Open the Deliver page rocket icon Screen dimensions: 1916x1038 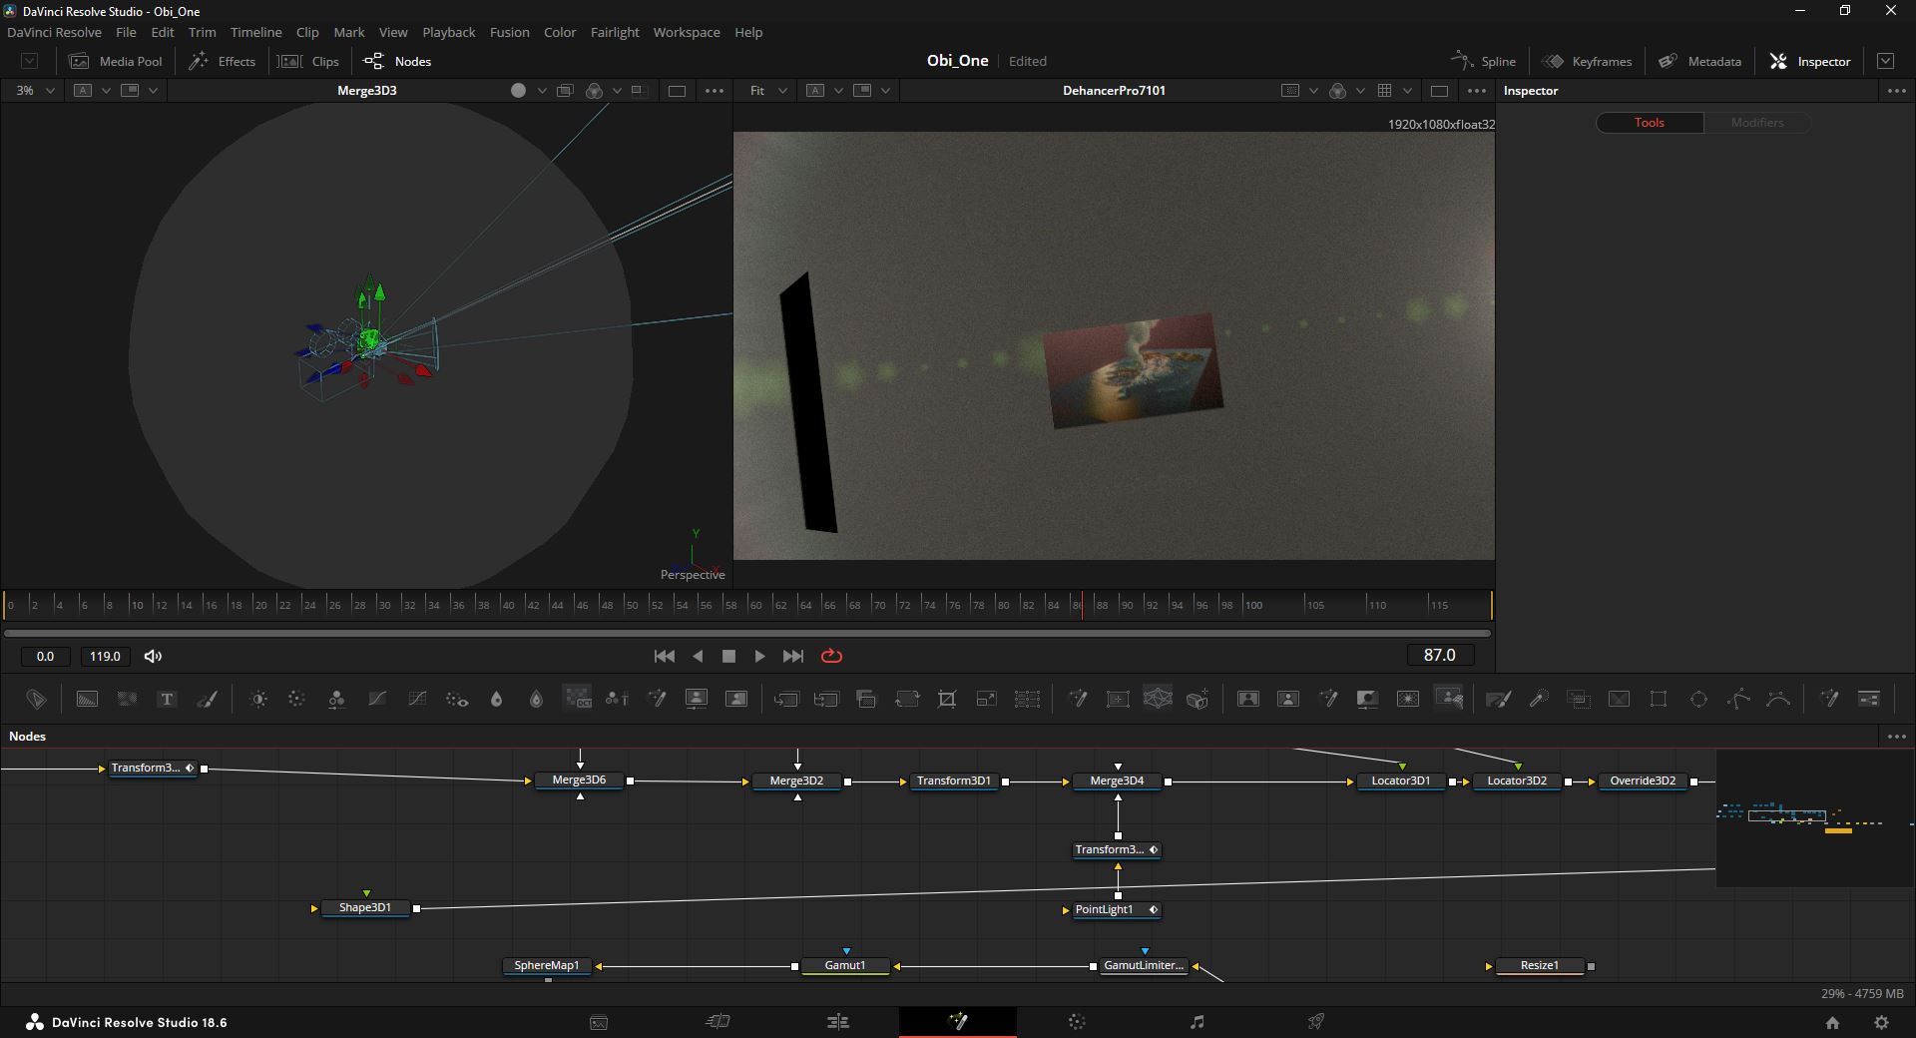pos(1316,1021)
